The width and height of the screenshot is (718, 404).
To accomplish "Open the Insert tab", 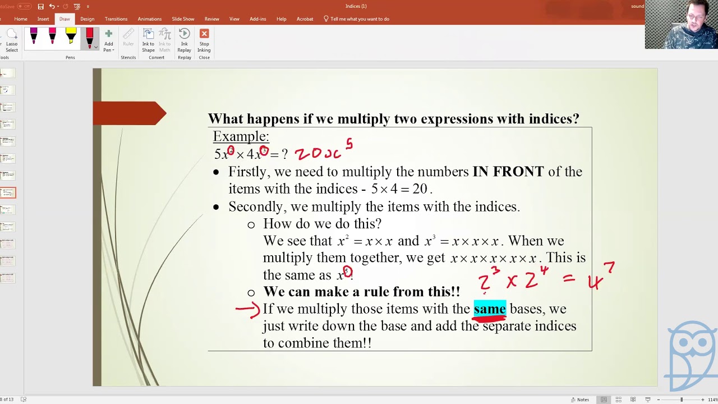I will click(x=43, y=19).
